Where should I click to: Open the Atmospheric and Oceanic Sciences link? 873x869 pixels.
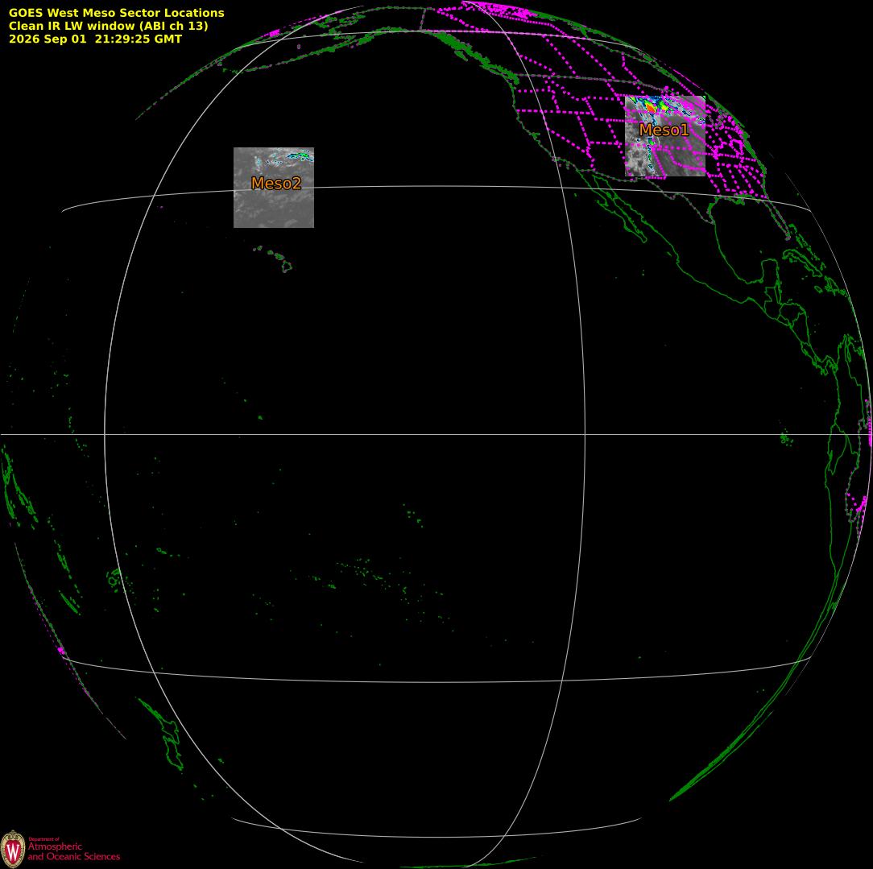(73, 852)
